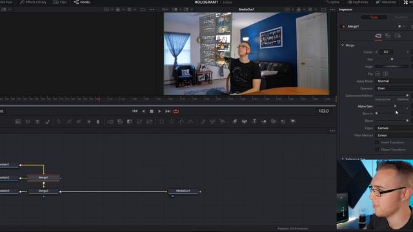
Task: Click the Burn In slider handle
Action: click(x=377, y=113)
